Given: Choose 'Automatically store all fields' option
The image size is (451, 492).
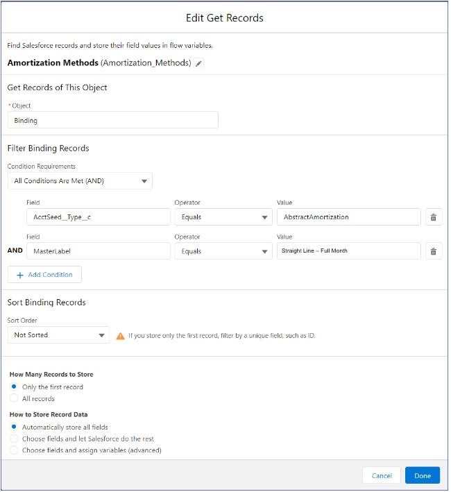Looking at the screenshot, I should (15, 427).
